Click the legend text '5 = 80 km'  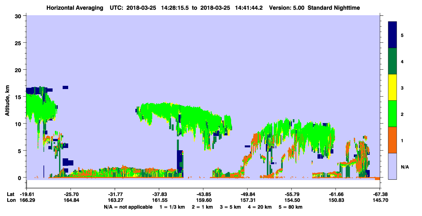pos(291,207)
